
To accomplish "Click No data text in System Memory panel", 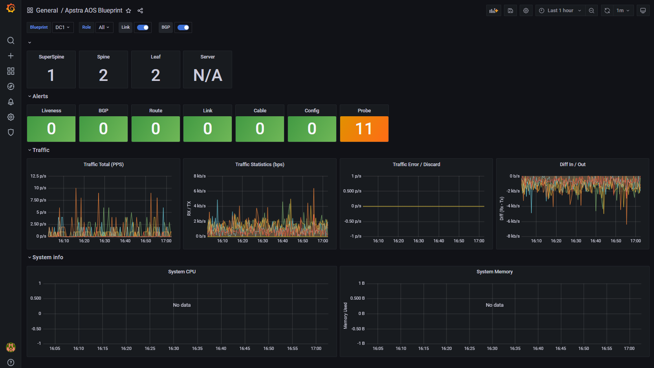I will click(x=495, y=305).
